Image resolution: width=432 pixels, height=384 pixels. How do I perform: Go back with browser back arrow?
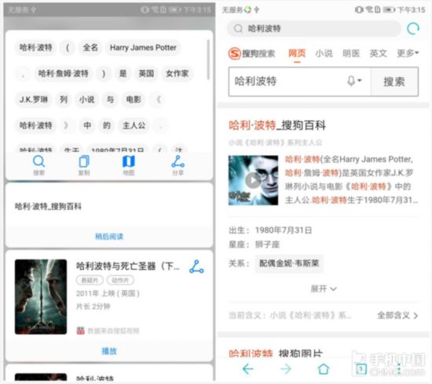pyautogui.click(x=247, y=369)
